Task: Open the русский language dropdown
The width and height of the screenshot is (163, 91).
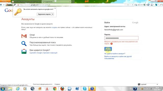Action: coord(150,84)
